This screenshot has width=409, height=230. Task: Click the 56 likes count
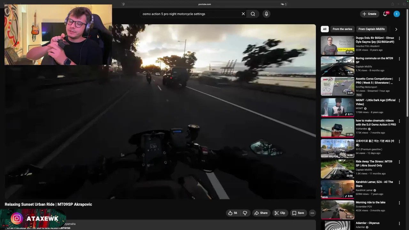[x=235, y=213]
